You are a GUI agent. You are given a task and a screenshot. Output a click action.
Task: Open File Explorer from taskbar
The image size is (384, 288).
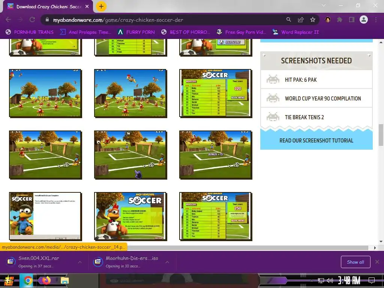pos(64,280)
